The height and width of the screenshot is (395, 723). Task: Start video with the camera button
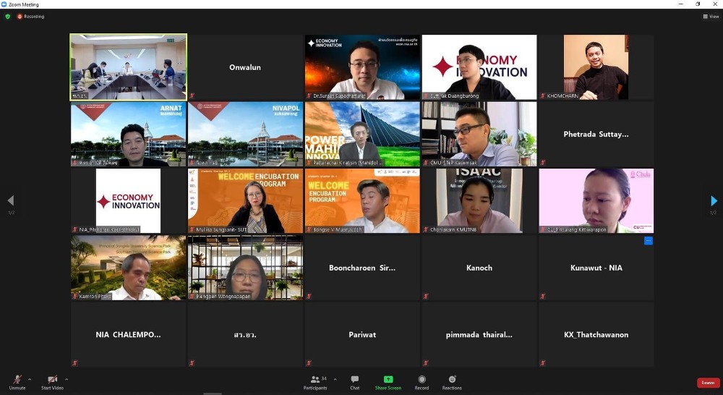[52, 381]
